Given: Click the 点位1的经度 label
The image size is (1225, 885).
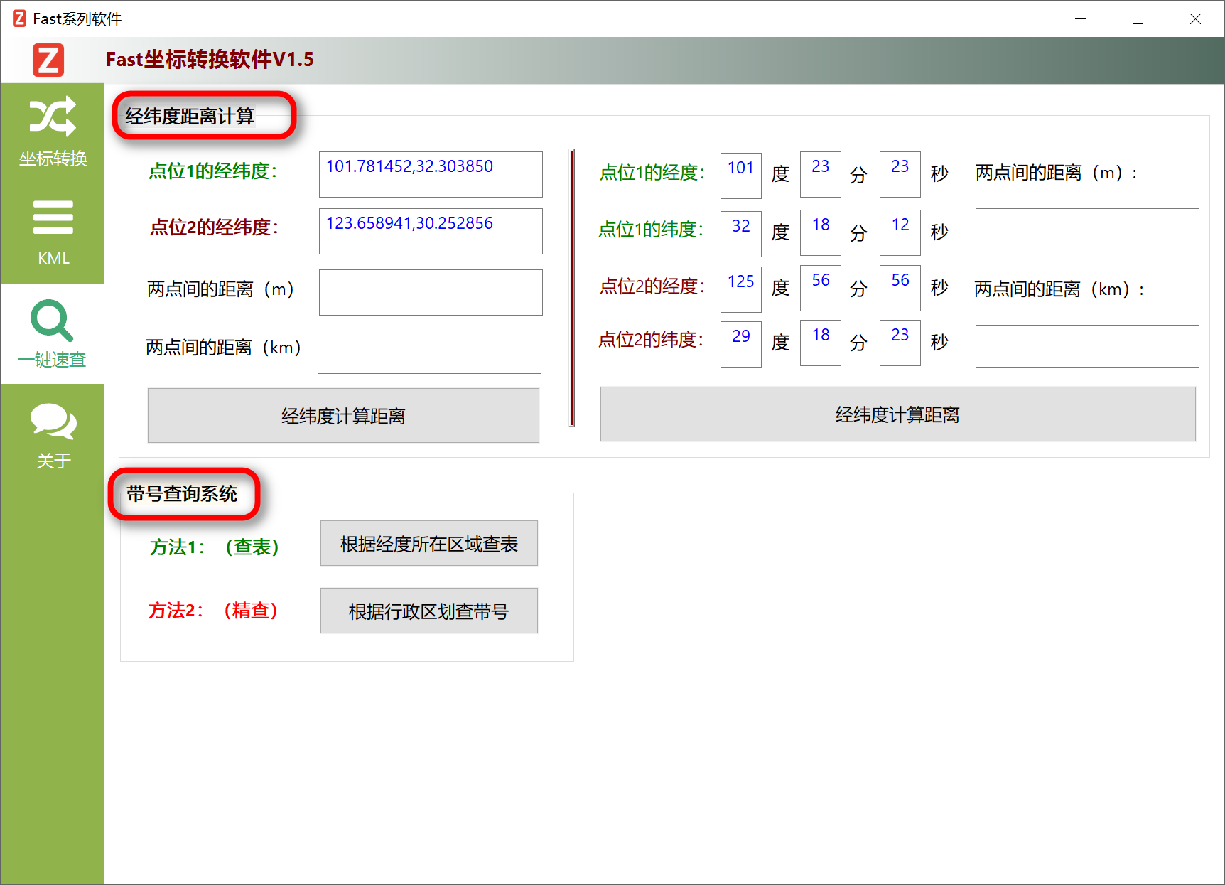Looking at the screenshot, I should tap(652, 172).
